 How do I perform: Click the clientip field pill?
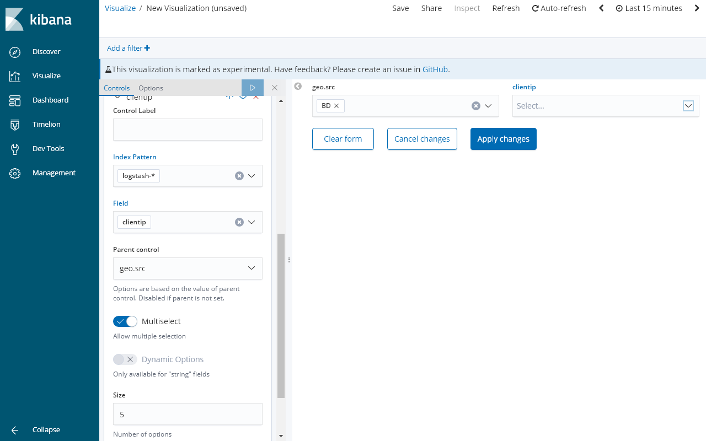[x=134, y=222]
